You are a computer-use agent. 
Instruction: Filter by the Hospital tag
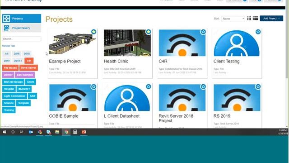pyautogui.click(x=9, y=89)
